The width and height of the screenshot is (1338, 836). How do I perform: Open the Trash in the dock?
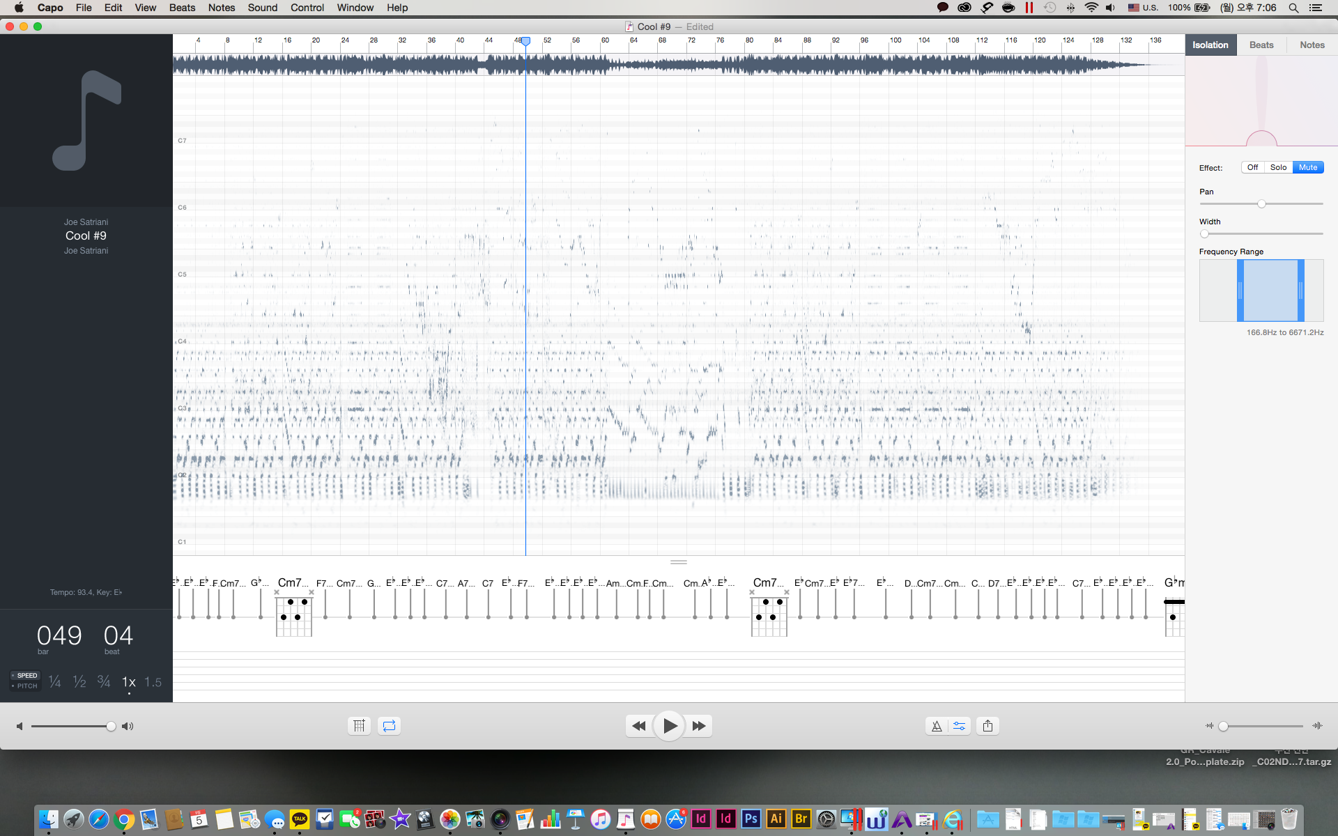click(1289, 819)
